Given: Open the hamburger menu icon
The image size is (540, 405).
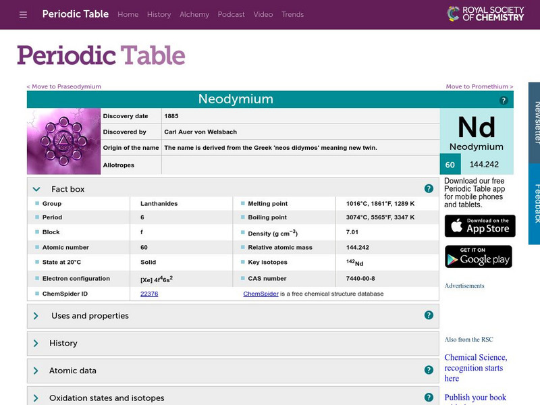Looking at the screenshot, I should coord(22,14).
